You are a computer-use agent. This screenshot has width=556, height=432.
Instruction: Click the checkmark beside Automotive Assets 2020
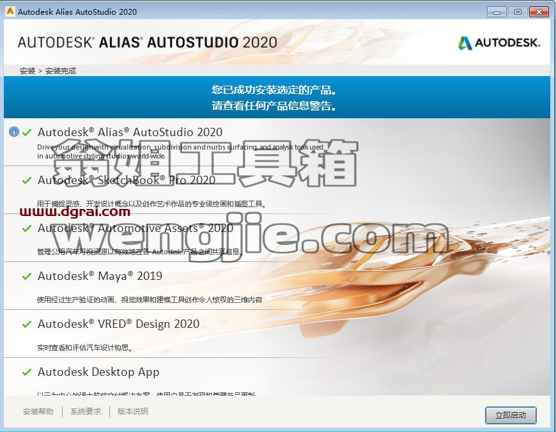[27, 228]
